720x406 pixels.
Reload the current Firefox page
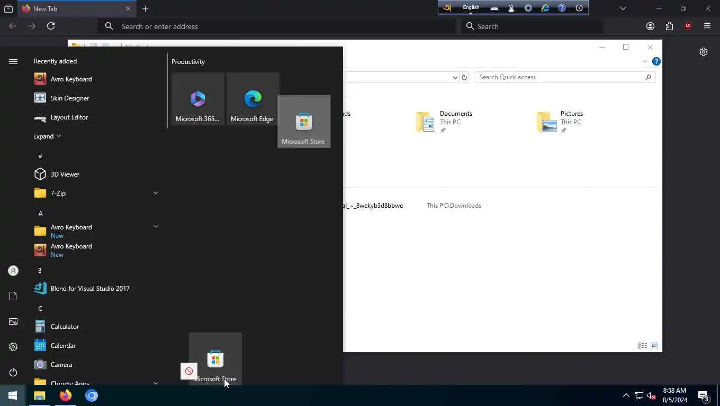tap(51, 26)
